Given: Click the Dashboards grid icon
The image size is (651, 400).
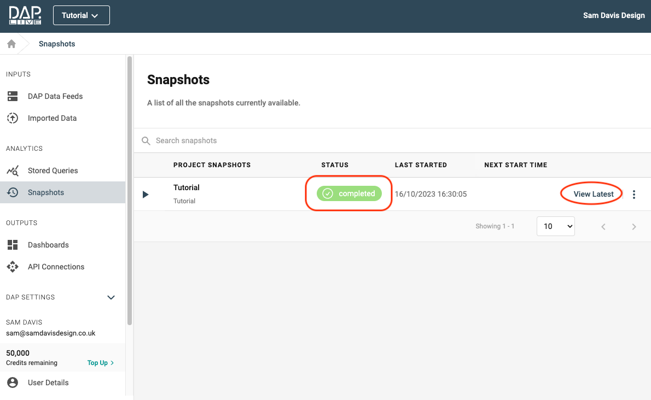Looking at the screenshot, I should (13, 245).
